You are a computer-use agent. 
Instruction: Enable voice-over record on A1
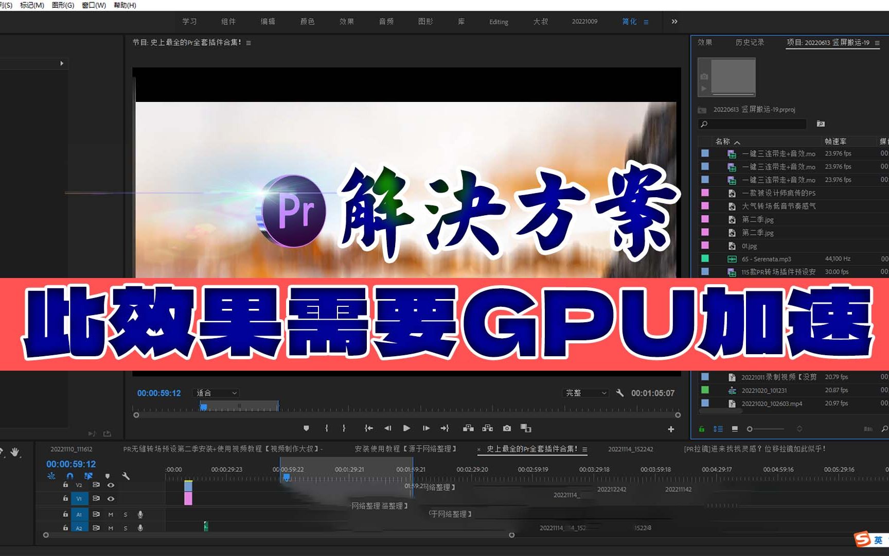pyautogui.click(x=140, y=514)
